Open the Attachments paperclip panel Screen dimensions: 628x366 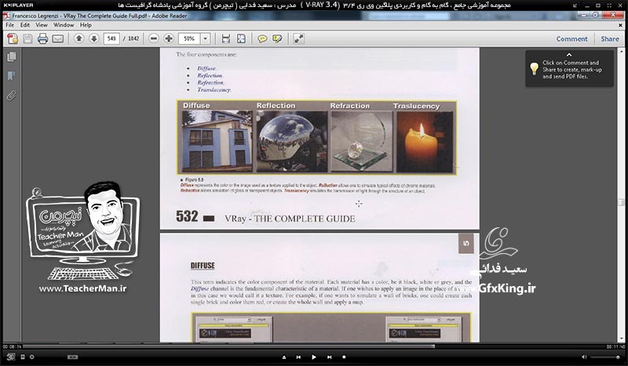pos(12,96)
